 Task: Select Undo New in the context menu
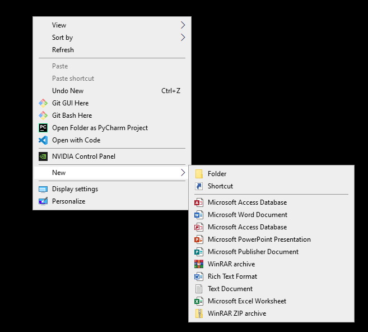click(x=112, y=91)
